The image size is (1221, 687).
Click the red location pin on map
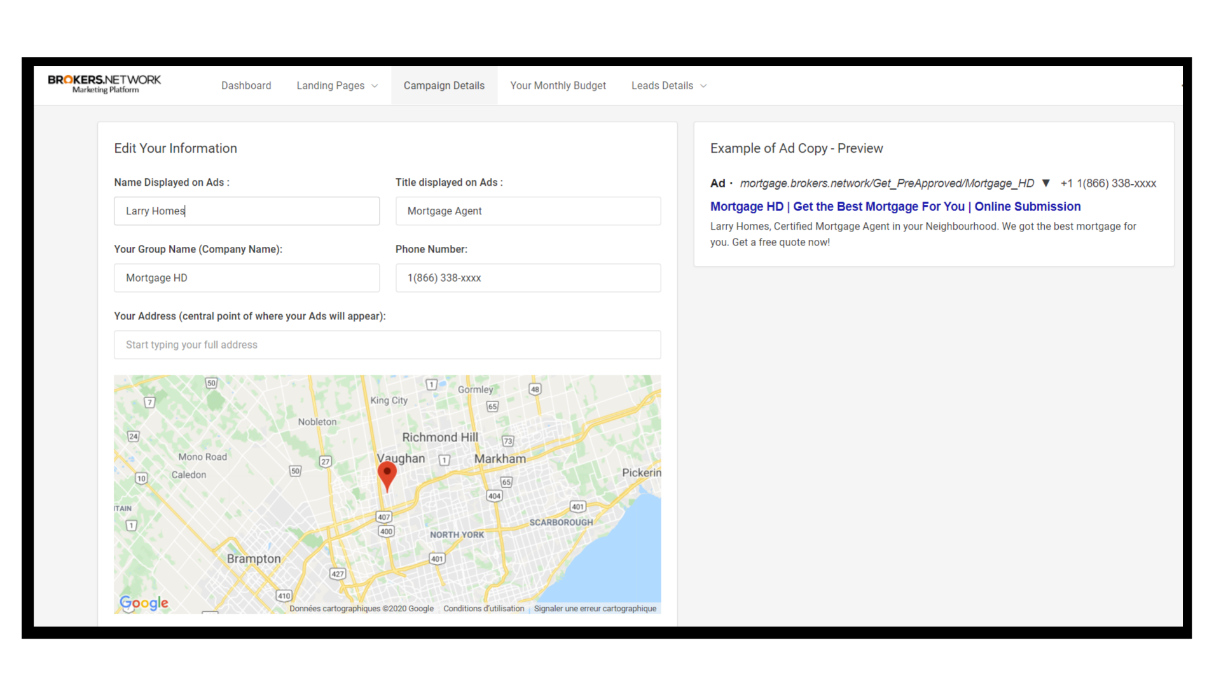click(x=387, y=476)
